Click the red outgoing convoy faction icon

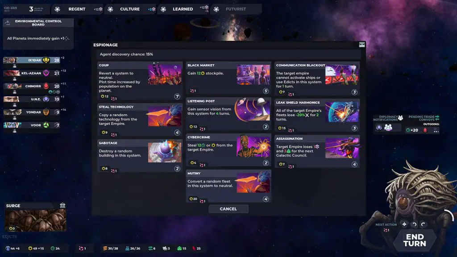point(425,130)
